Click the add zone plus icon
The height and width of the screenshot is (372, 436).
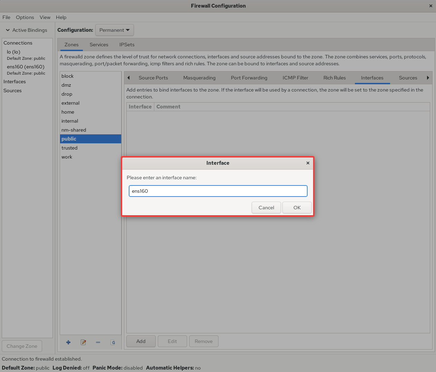68,342
